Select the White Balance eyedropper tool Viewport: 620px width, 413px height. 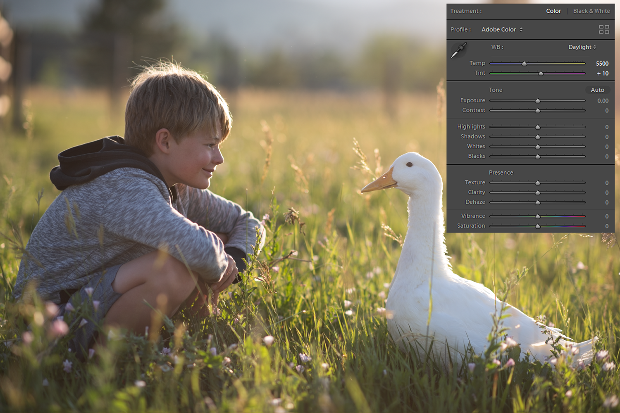click(x=458, y=50)
